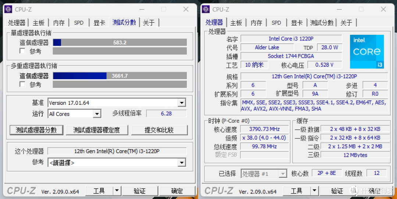Expand the 工具 arrow in left window
The height and width of the screenshot is (199, 397).
click(x=117, y=191)
